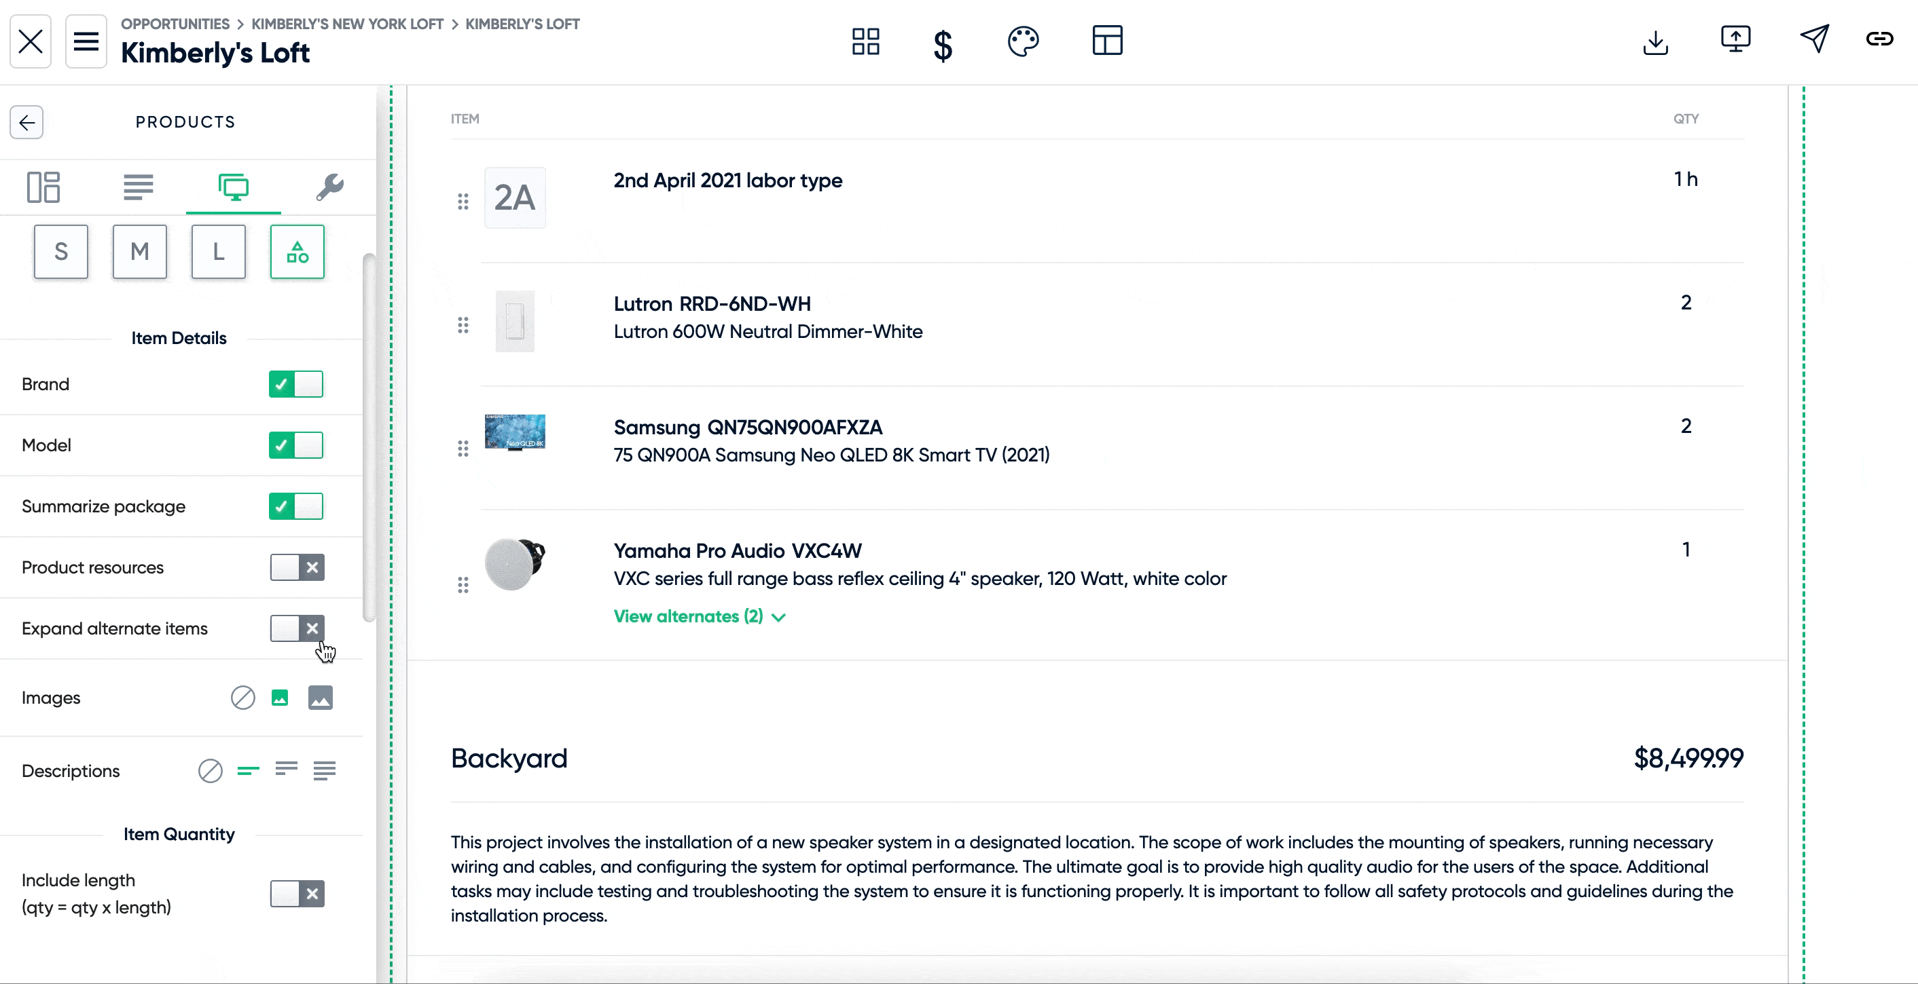Send the proposal with paper plane icon

click(1814, 38)
